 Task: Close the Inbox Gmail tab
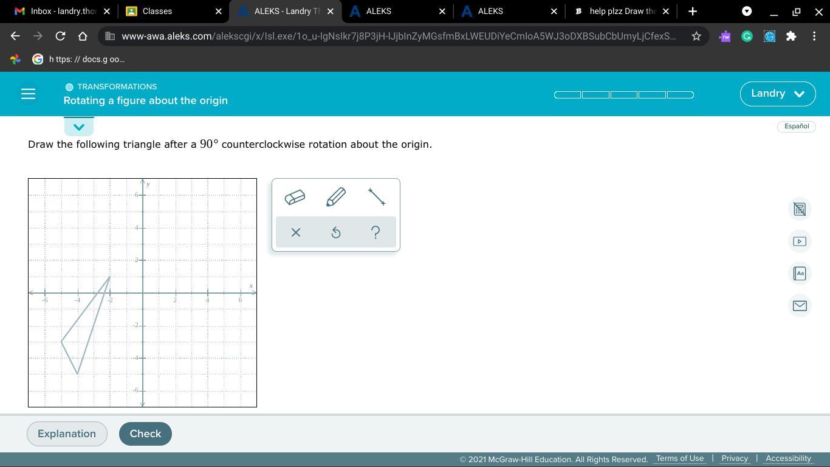tap(107, 11)
